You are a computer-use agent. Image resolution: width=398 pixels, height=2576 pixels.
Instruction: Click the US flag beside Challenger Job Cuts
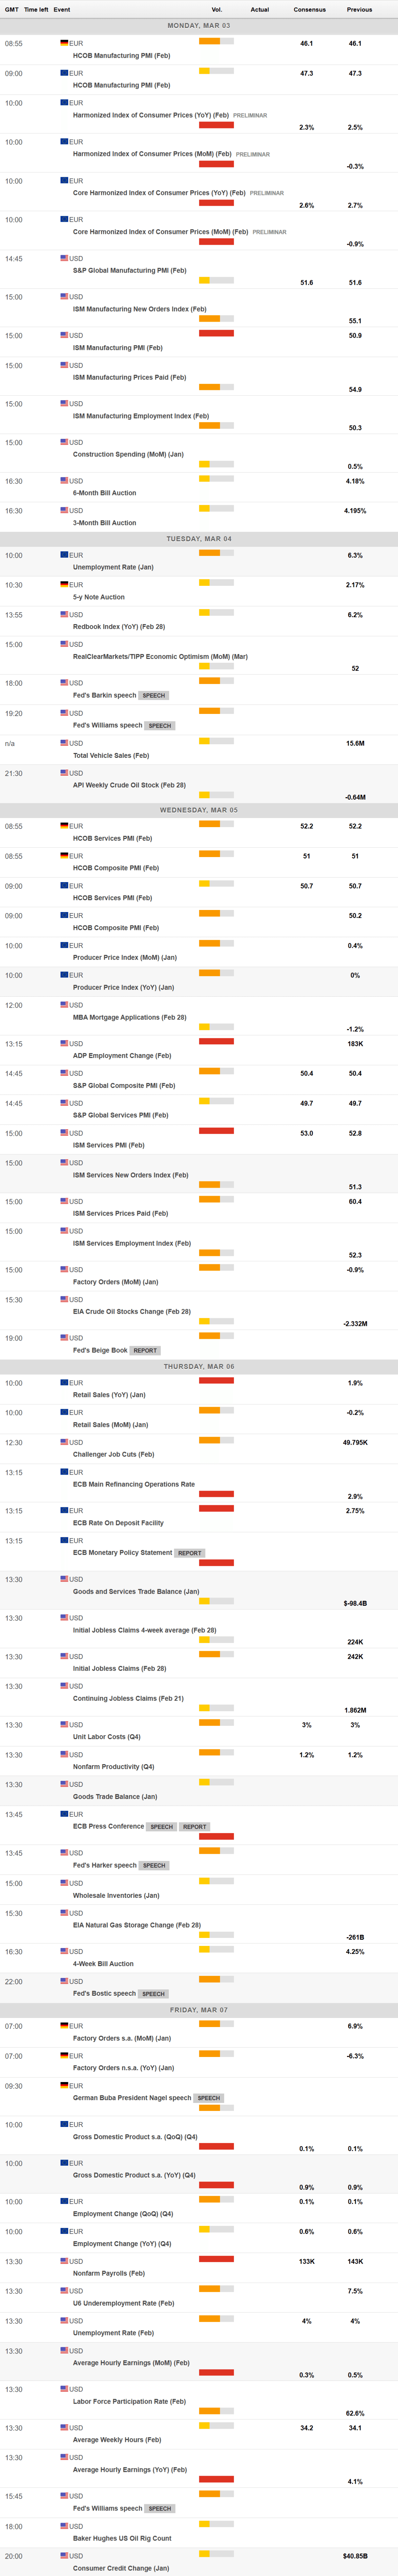tap(64, 1441)
